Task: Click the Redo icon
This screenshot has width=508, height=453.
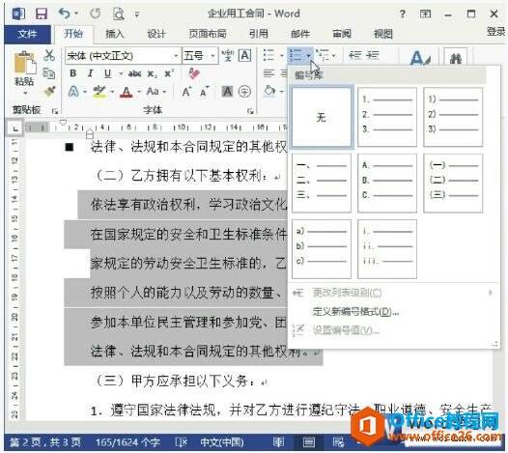Action: click(x=96, y=14)
